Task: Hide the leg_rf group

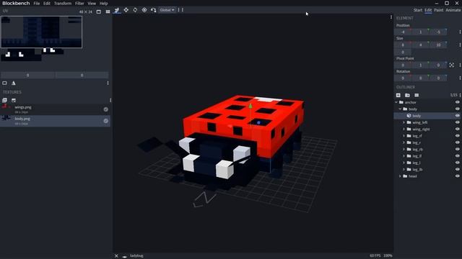Action: 457,136
